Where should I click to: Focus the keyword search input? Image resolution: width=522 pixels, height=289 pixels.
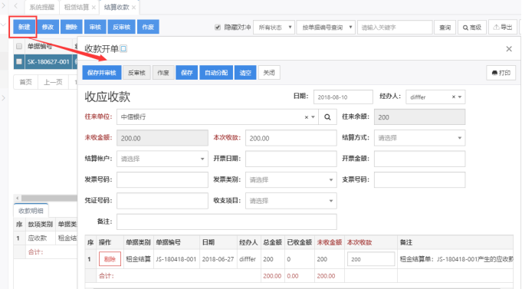395,28
